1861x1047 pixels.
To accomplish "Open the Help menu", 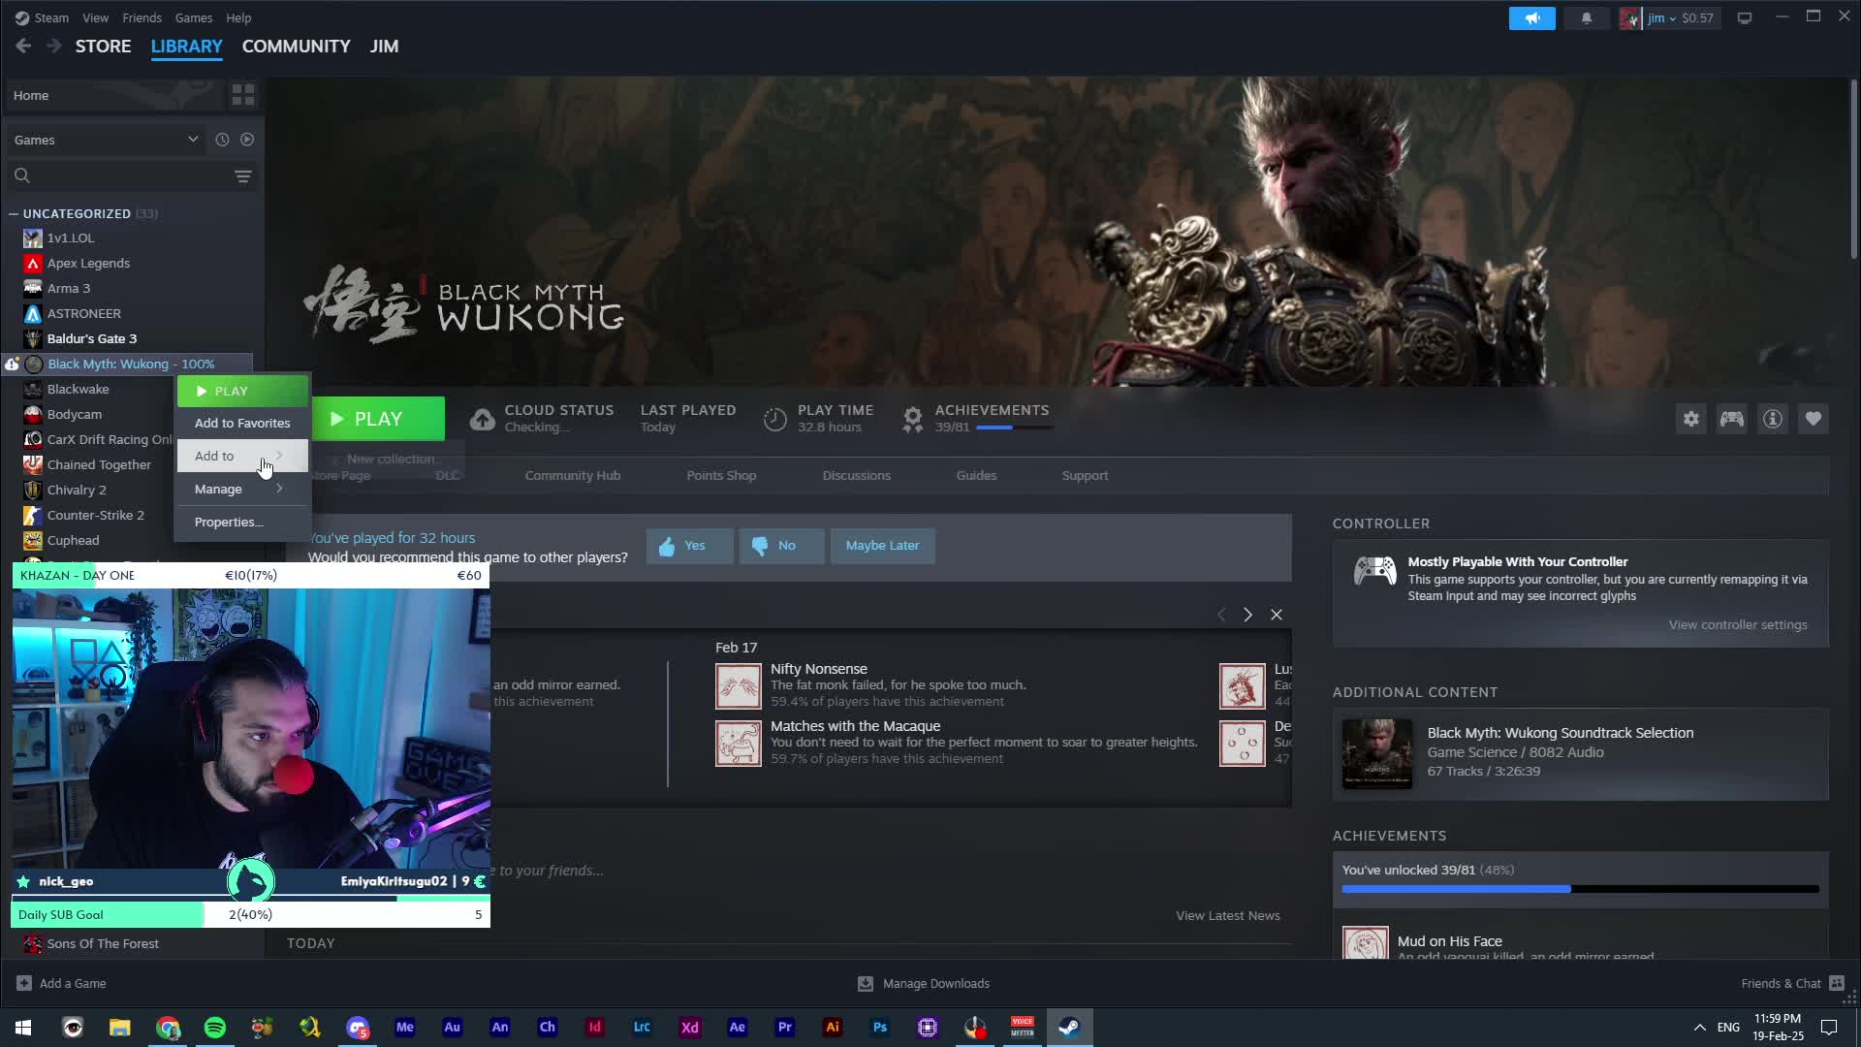I will 238,17.
